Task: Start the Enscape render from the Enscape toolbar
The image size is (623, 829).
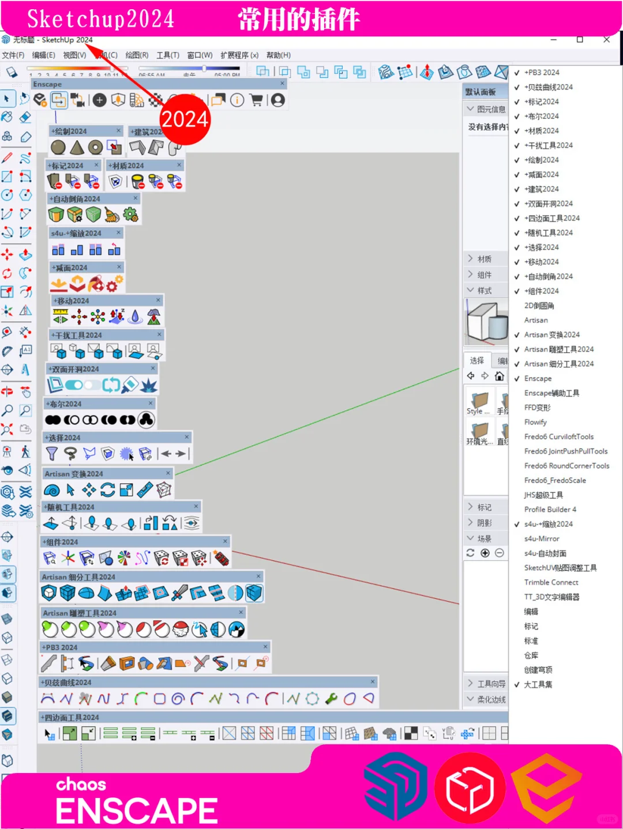Action: [x=39, y=100]
